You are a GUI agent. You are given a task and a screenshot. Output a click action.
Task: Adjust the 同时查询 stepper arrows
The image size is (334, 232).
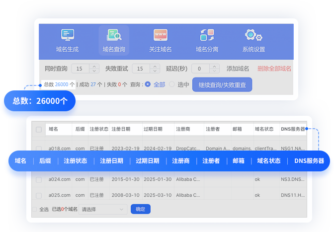click(x=94, y=69)
